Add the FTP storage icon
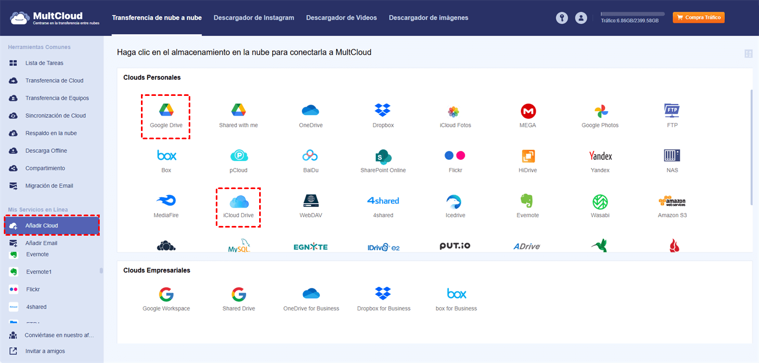The width and height of the screenshot is (759, 363). click(x=672, y=111)
